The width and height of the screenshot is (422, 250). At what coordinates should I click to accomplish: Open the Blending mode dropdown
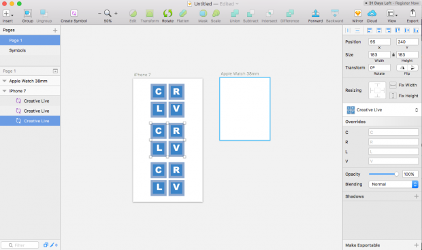coord(393,184)
